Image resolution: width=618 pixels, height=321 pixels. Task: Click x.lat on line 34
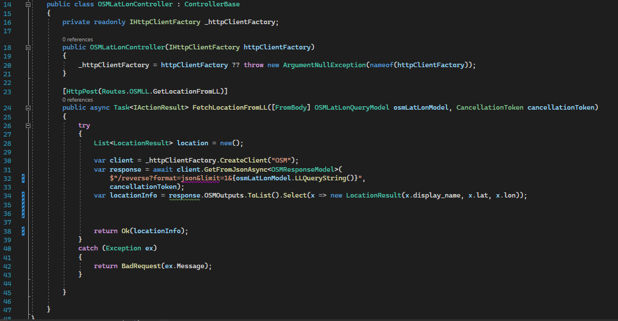click(478, 195)
